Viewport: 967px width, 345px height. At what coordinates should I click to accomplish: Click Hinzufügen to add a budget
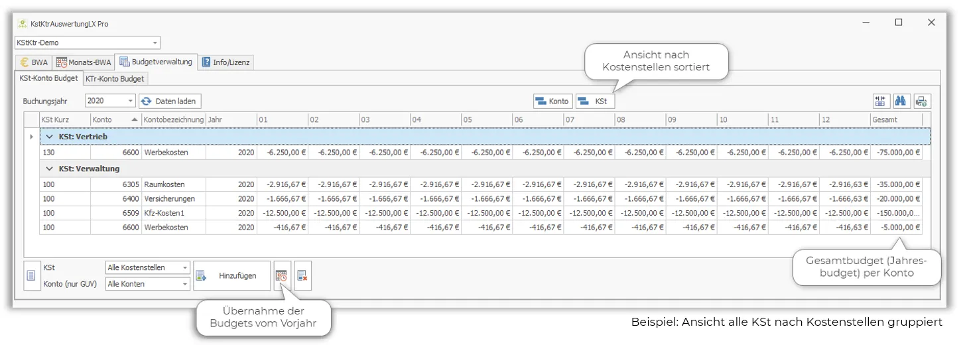pyautogui.click(x=232, y=276)
